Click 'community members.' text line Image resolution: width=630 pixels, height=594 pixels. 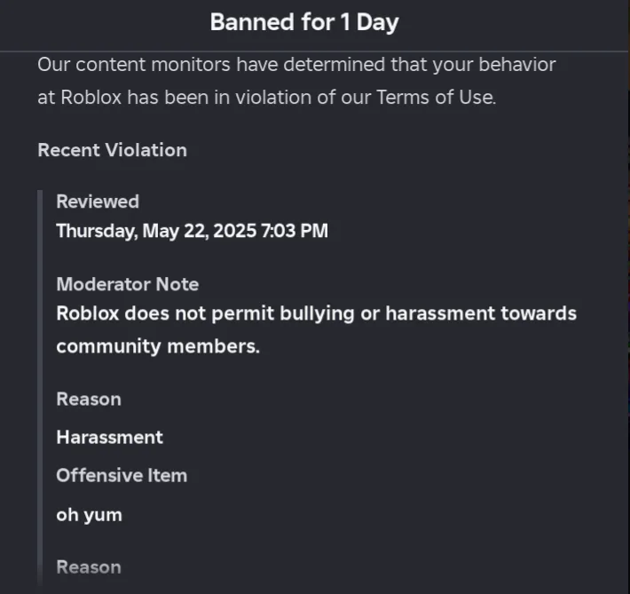tap(158, 346)
